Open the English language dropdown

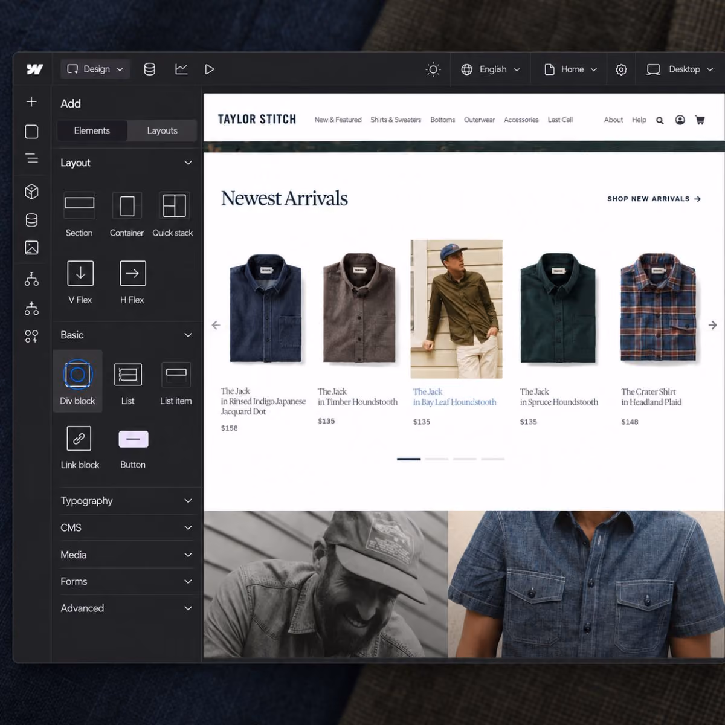coord(490,69)
